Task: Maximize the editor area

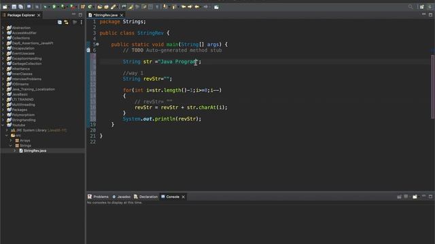Action: pyautogui.click(x=430, y=14)
